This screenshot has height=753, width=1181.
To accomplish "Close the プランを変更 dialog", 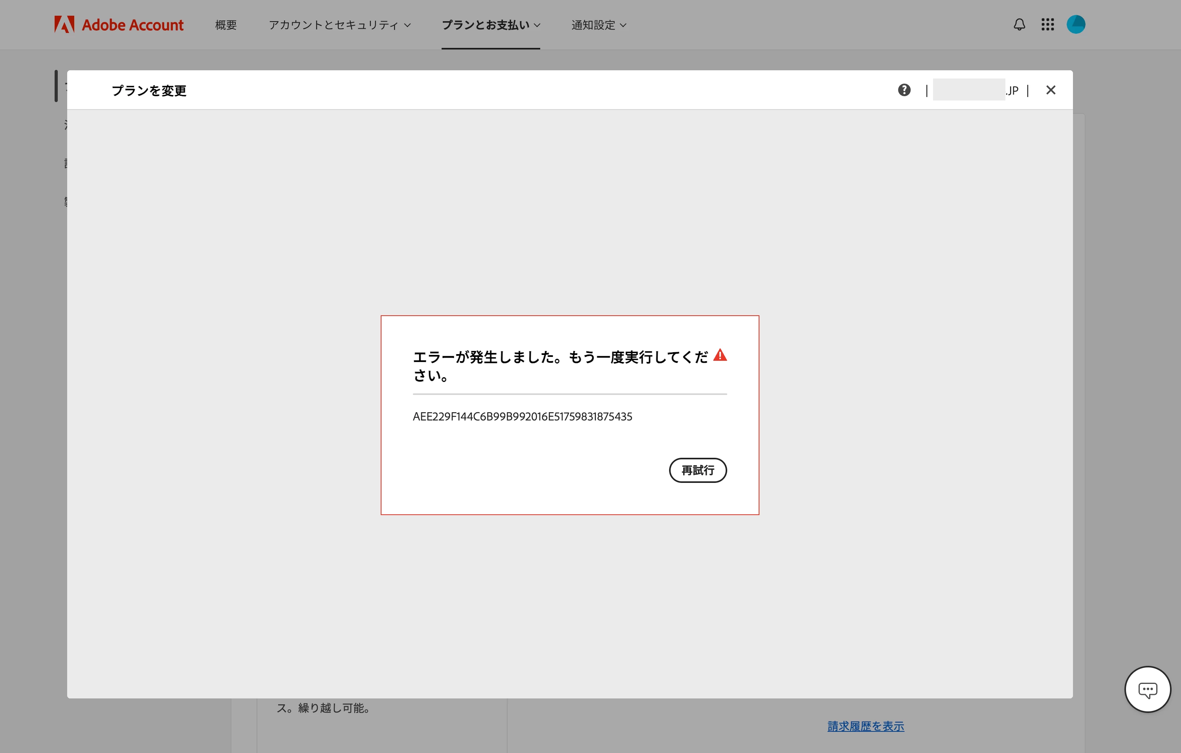I will pyautogui.click(x=1050, y=90).
